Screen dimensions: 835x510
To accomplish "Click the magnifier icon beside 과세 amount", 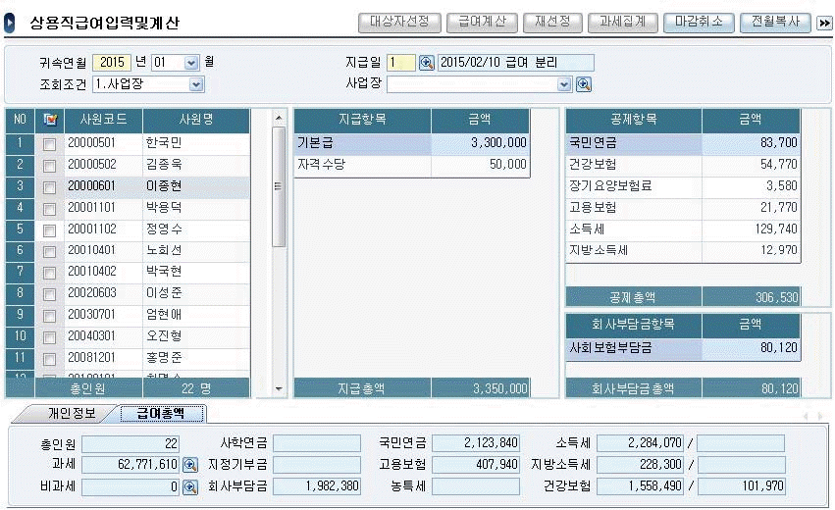I will pyautogui.click(x=189, y=464).
